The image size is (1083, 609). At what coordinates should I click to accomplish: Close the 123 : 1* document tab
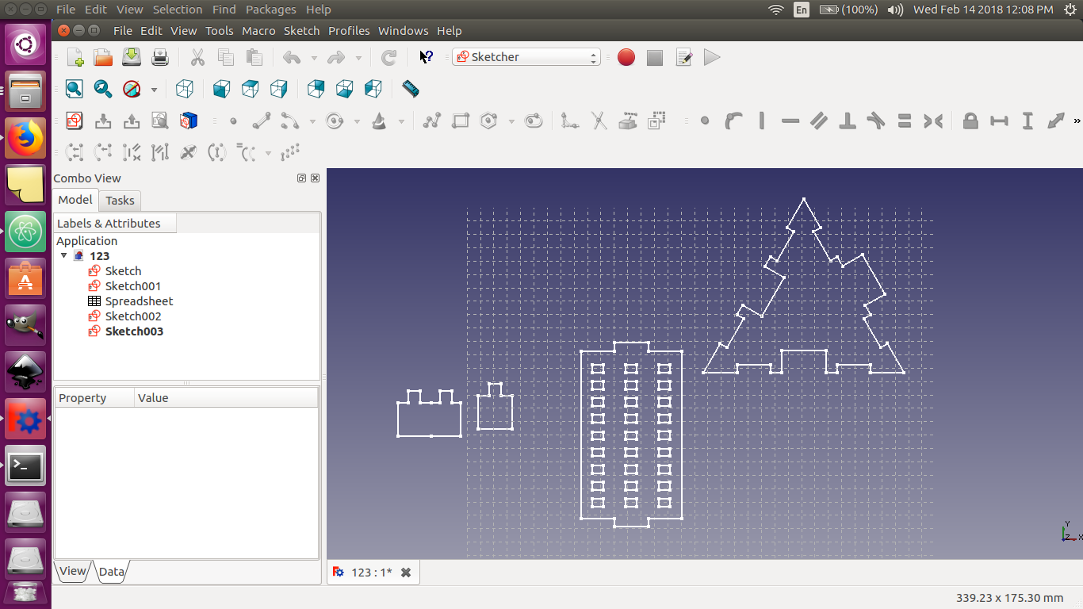(406, 572)
